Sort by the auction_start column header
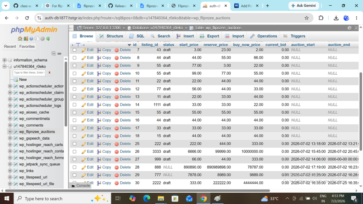 pyautogui.click(x=303, y=45)
